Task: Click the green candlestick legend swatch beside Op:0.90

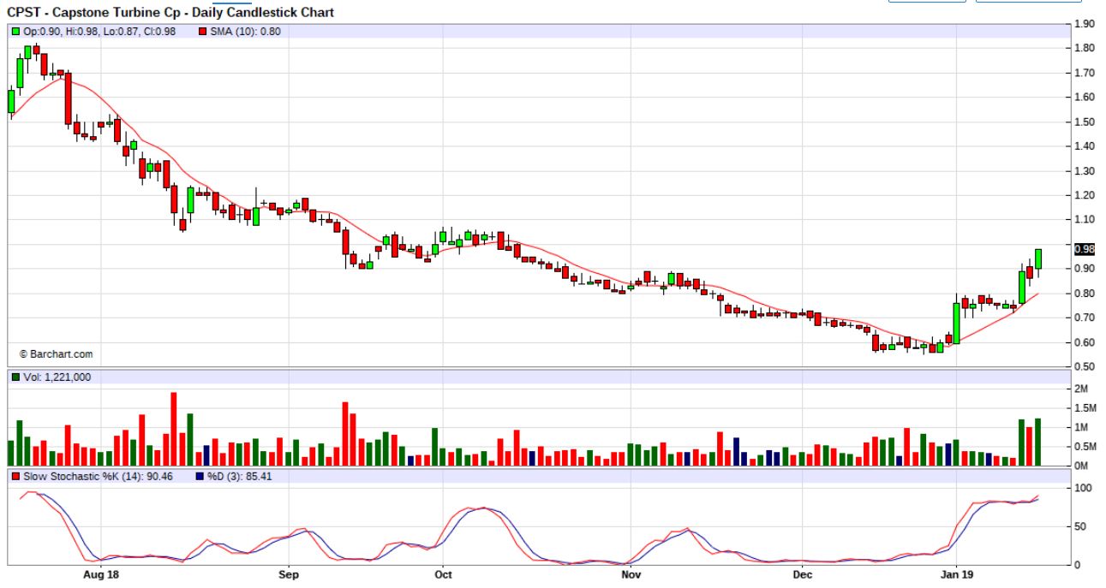Action: point(15,32)
